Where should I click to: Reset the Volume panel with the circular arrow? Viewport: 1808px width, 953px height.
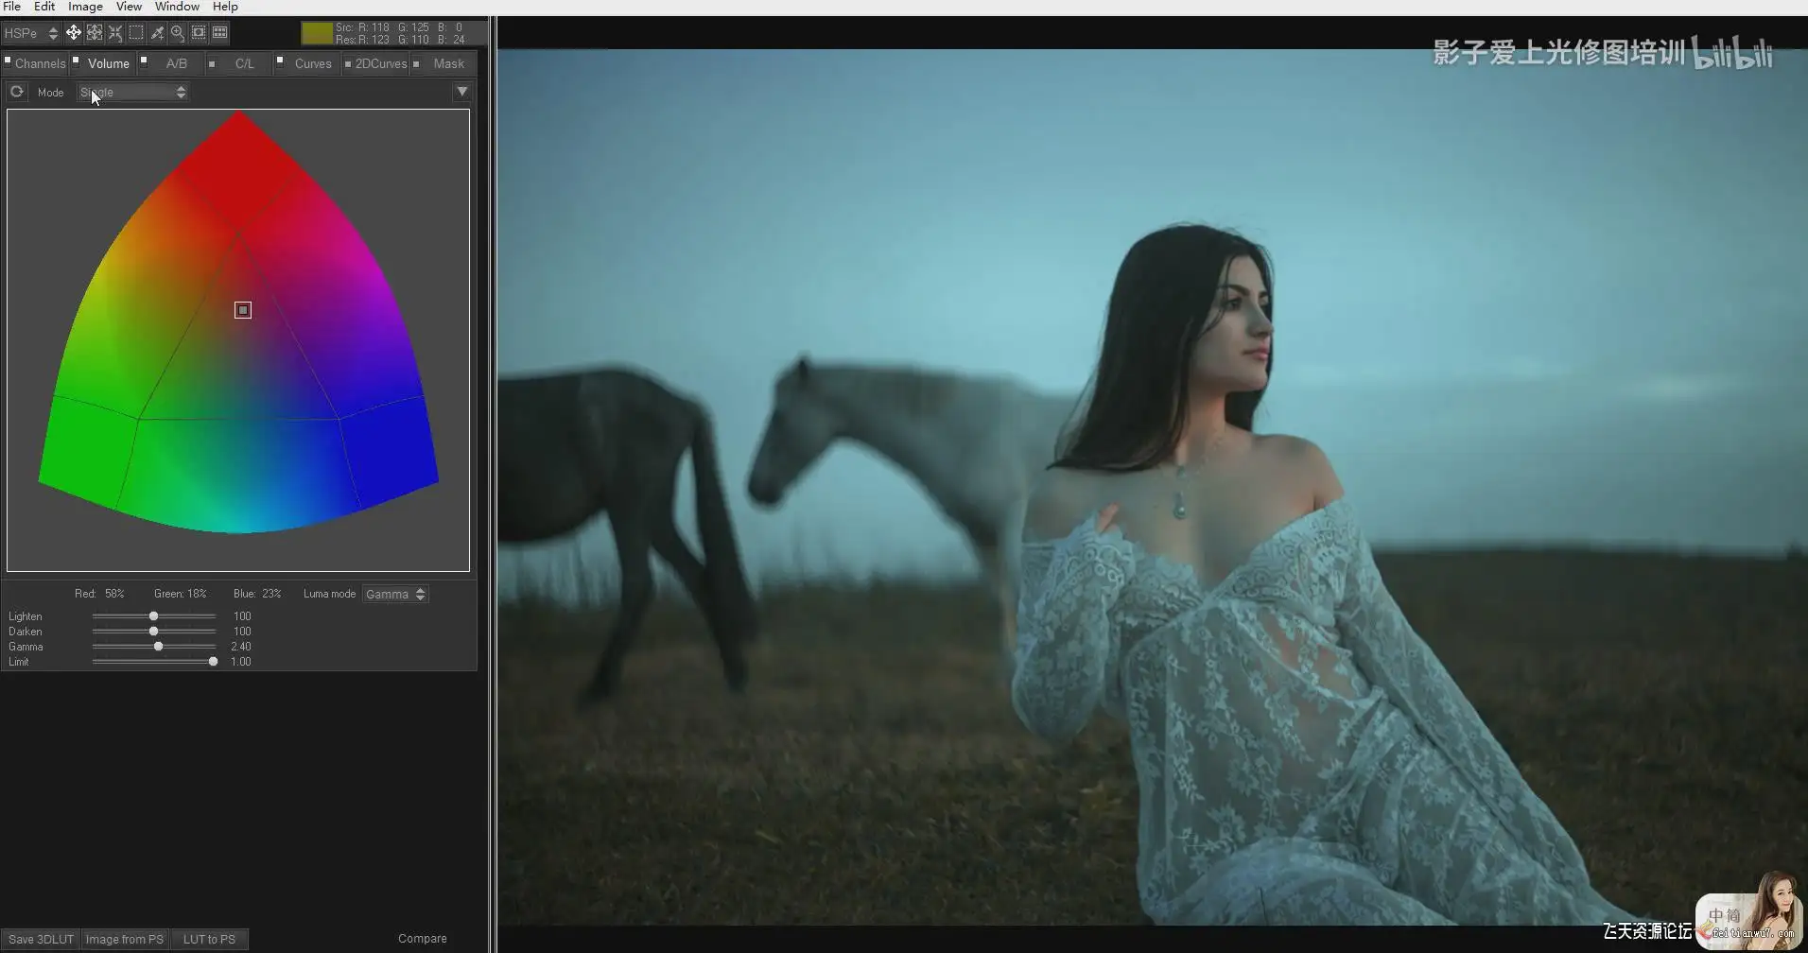(16, 92)
